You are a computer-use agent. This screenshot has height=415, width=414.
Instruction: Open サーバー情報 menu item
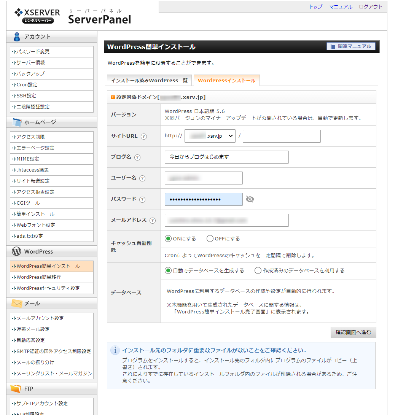52,63
